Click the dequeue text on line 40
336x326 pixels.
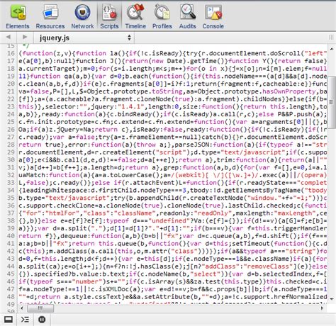click(74, 236)
